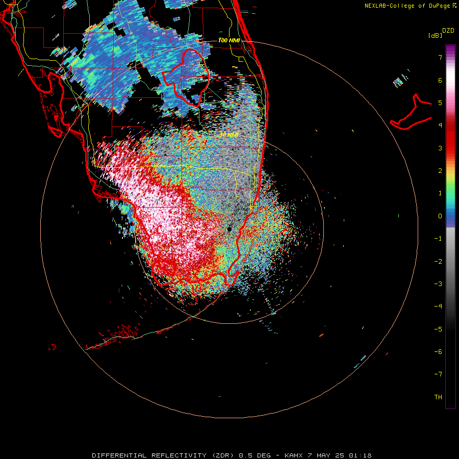Click the 0 value on the color scale
The width and height of the screenshot is (459, 459).
click(x=440, y=216)
